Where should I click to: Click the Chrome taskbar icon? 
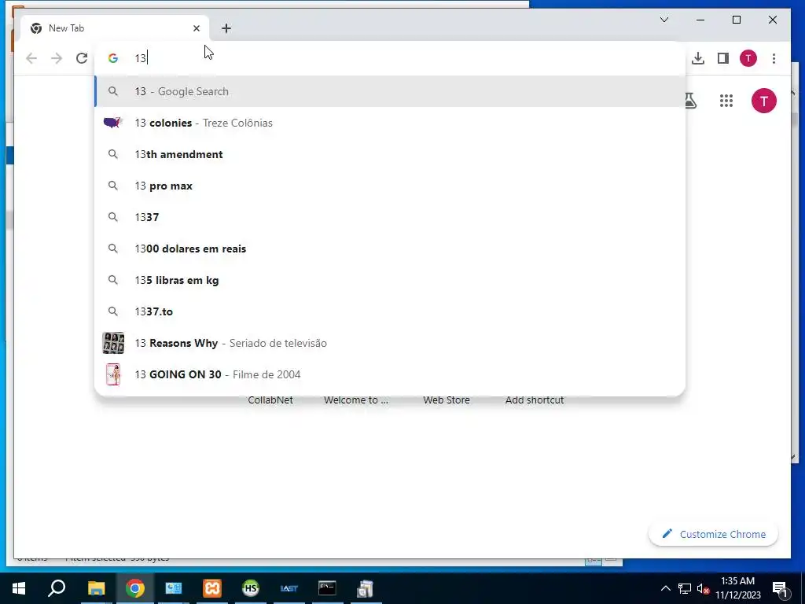point(134,588)
